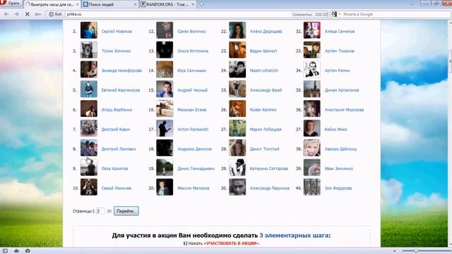This screenshot has height=254, width=452.
Task: Open a new tab with the plus button
Action: click(x=201, y=4)
